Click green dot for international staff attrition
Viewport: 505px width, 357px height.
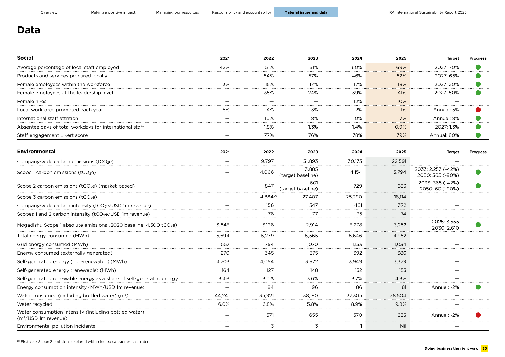click(478, 118)
